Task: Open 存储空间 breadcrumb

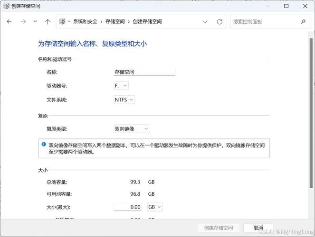Action: pyautogui.click(x=115, y=21)
